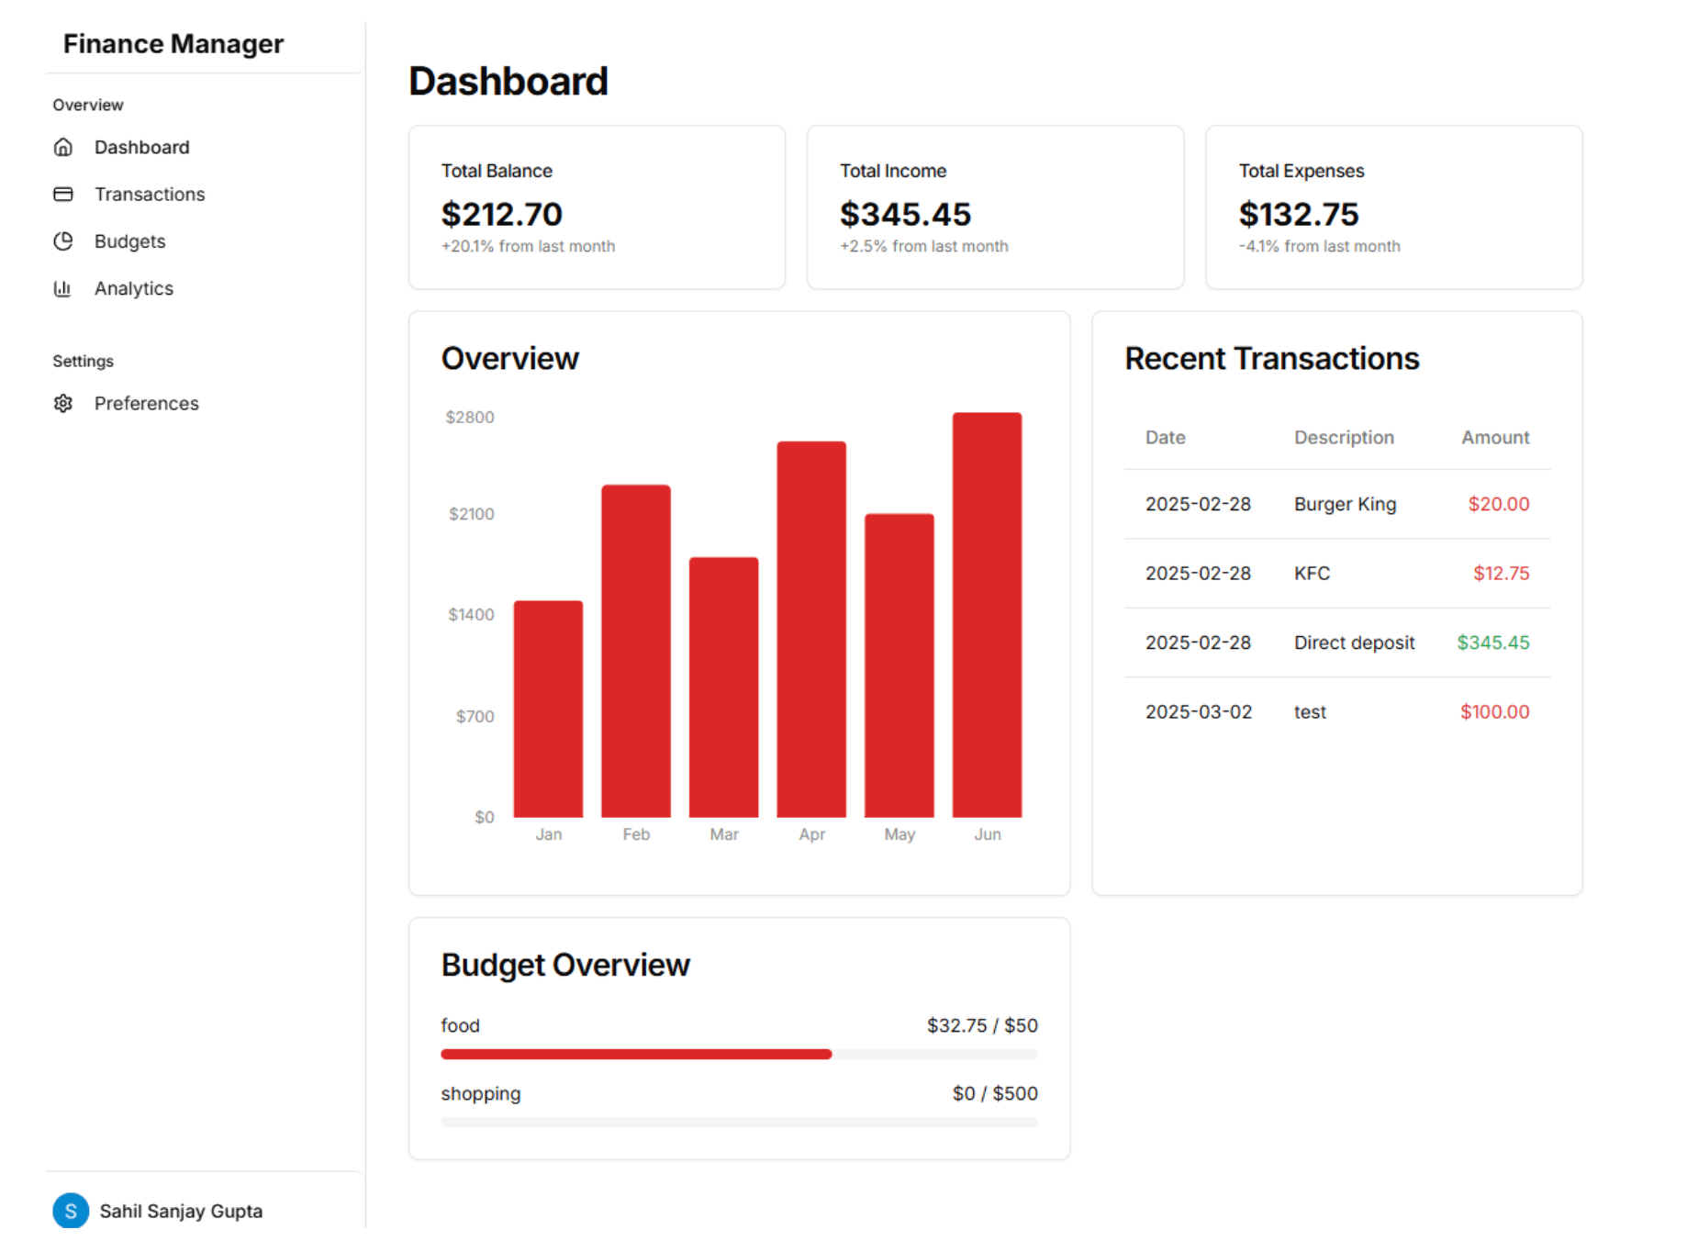Click the Analytics bar chart icon
The height and width of the screenshot is (1252, 1687).
tap(63, 288)
